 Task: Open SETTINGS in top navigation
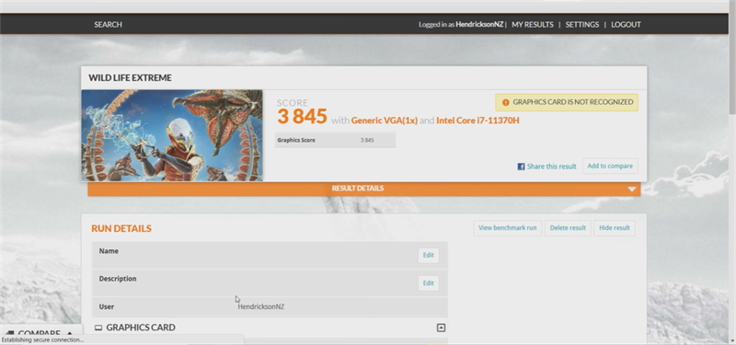coord(582,25)
